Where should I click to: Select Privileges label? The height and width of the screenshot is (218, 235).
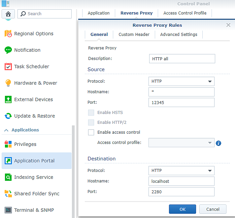25,144
